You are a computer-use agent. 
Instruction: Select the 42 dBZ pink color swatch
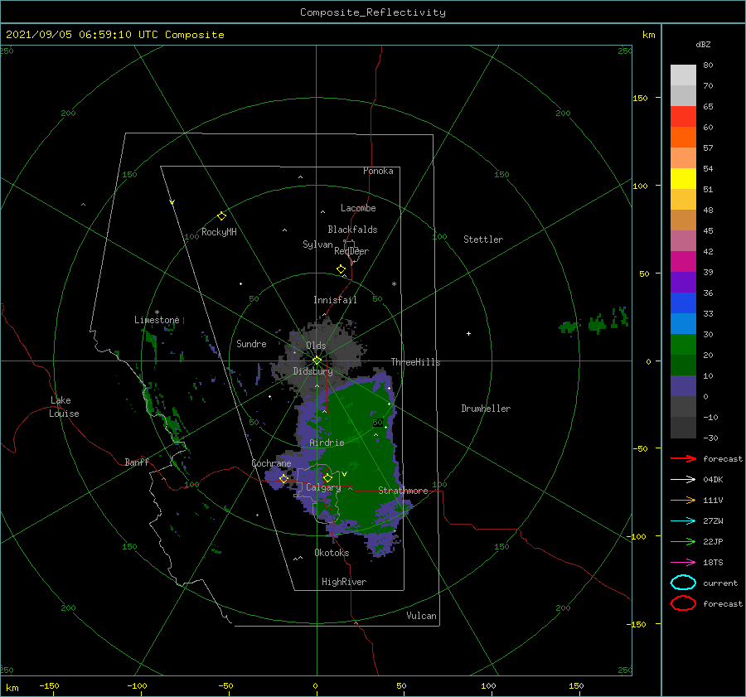pyautogui.click(x=683, y=240)
